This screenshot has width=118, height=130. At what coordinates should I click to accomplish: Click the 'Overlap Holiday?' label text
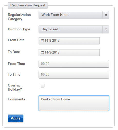15,87
